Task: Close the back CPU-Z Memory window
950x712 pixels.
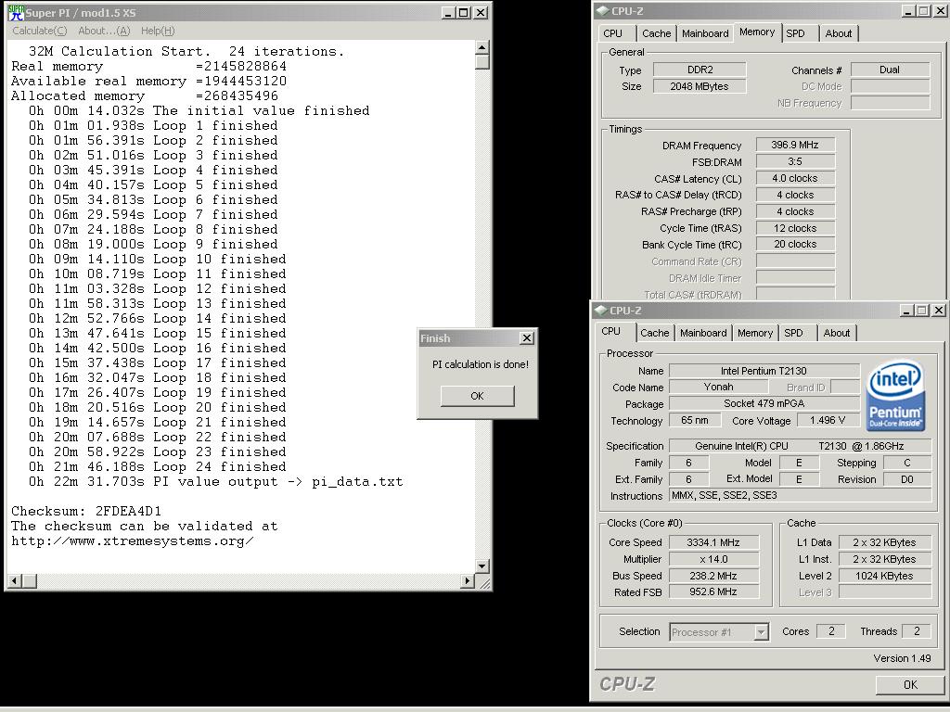Action: point(940,11)
